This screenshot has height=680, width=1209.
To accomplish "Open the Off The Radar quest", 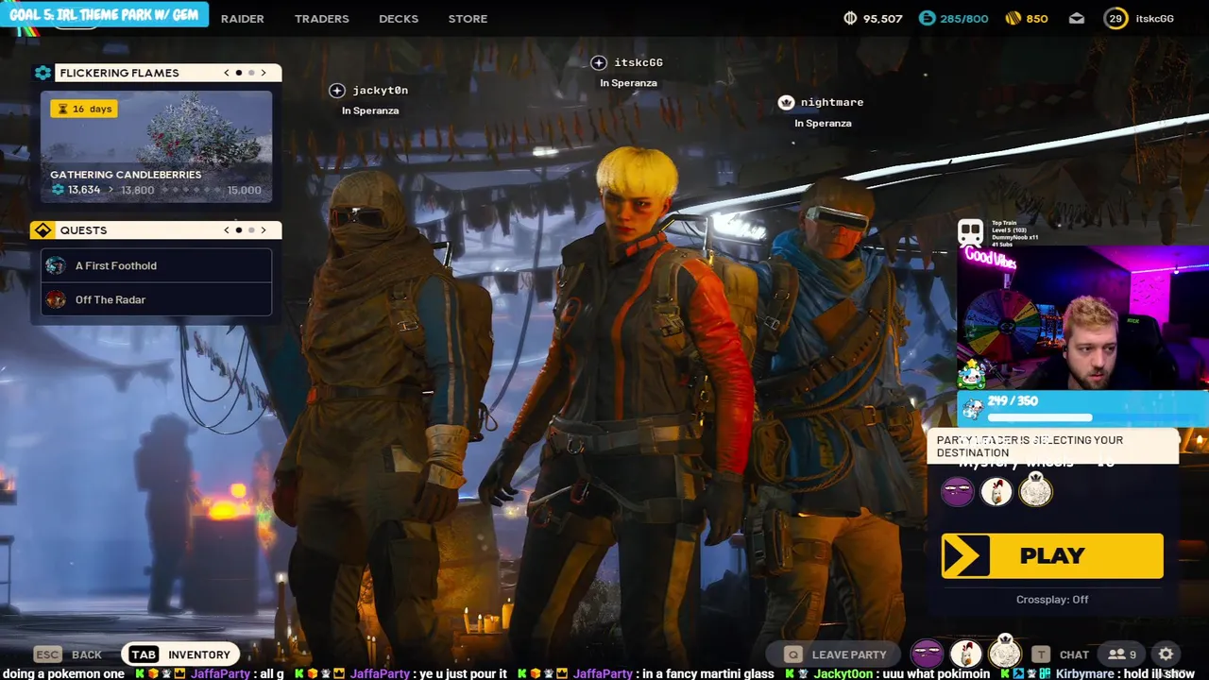I will tap(157, 299).
